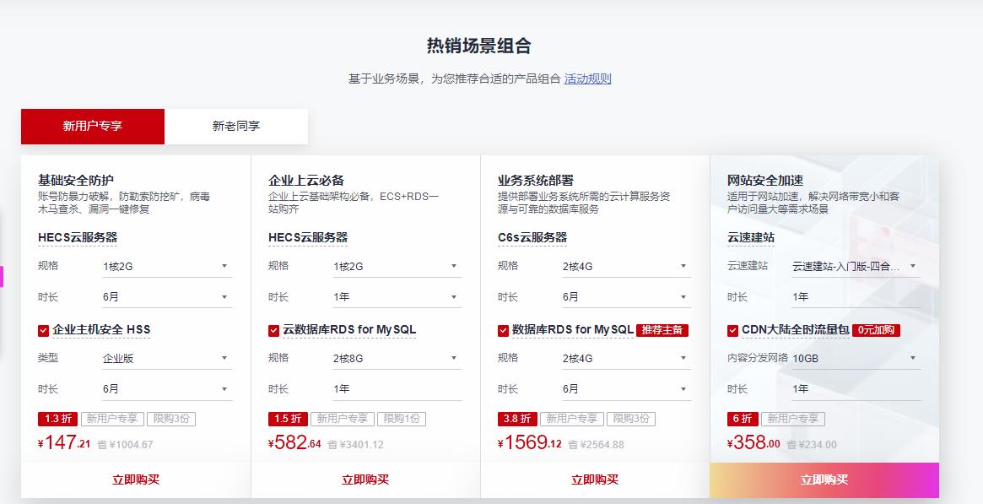The image size is (983, 504).
Task: Uncheck 云数据库RDS for MySQL checkbox
Action: (273, 330)
